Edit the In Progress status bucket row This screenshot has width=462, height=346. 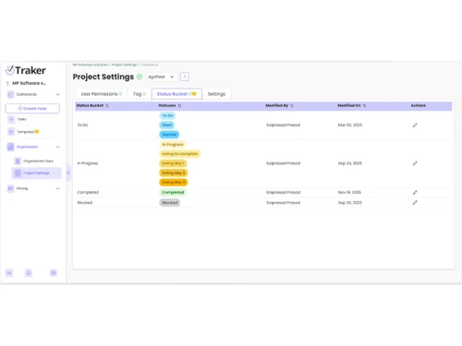415,163
